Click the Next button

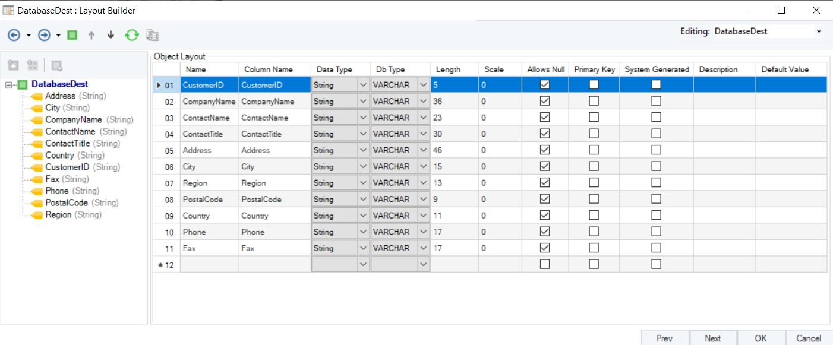coord(712,338)
